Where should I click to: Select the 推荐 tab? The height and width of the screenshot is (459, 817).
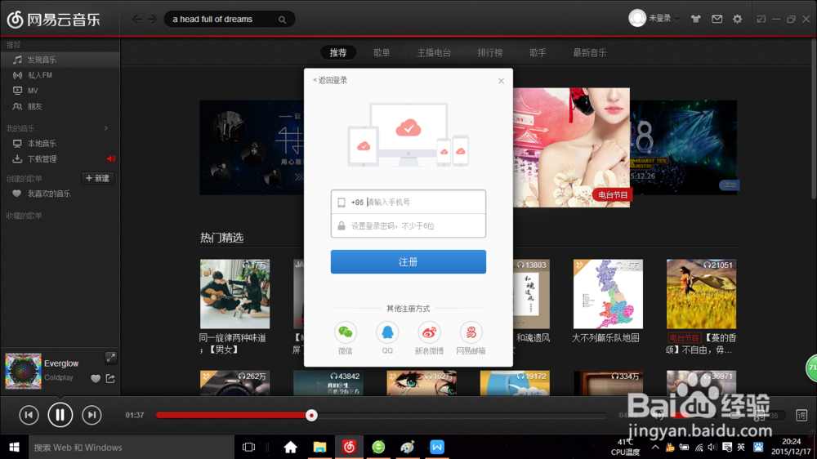click(338, 52)
